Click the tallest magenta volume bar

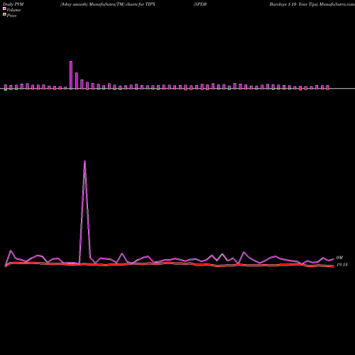(x=71, y=75)
